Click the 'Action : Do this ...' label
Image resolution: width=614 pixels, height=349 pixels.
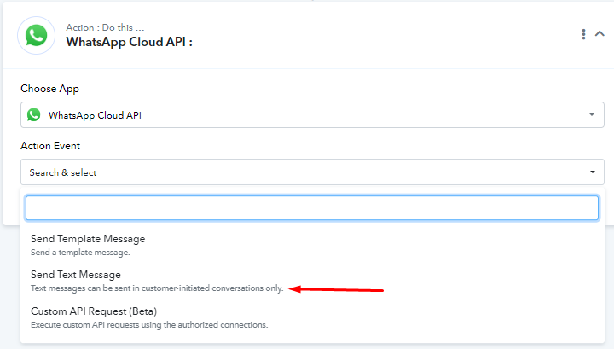click(105, 27)
